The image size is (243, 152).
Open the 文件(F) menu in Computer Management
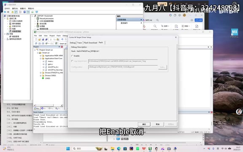point(7,8)
